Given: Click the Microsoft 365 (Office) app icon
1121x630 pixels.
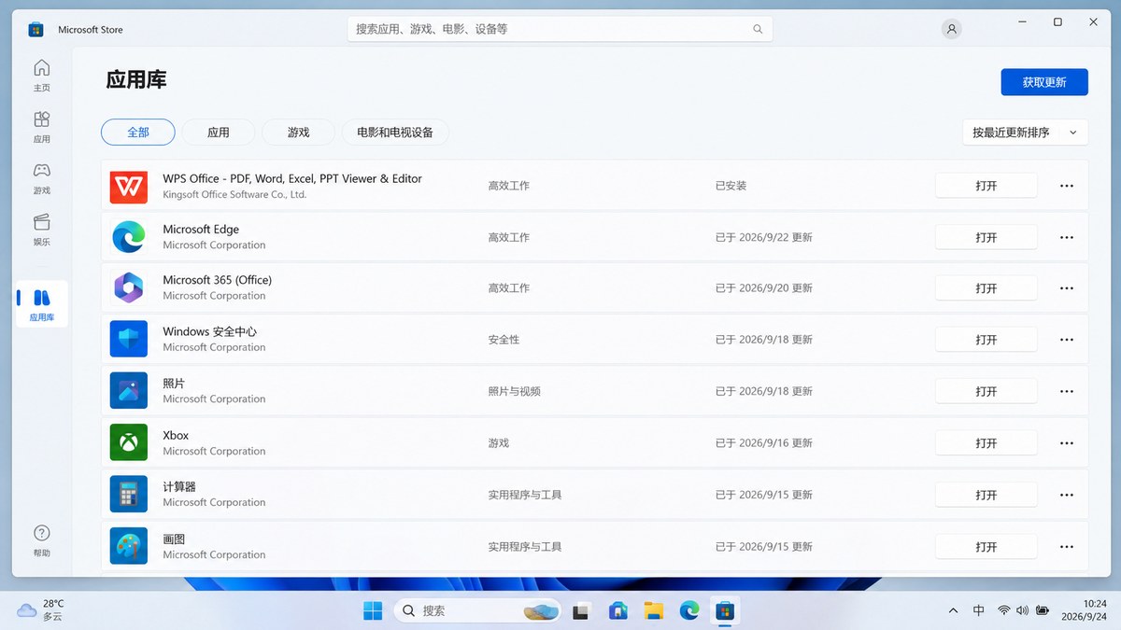Looking at the screenshot, I should (x=128, y=287).
